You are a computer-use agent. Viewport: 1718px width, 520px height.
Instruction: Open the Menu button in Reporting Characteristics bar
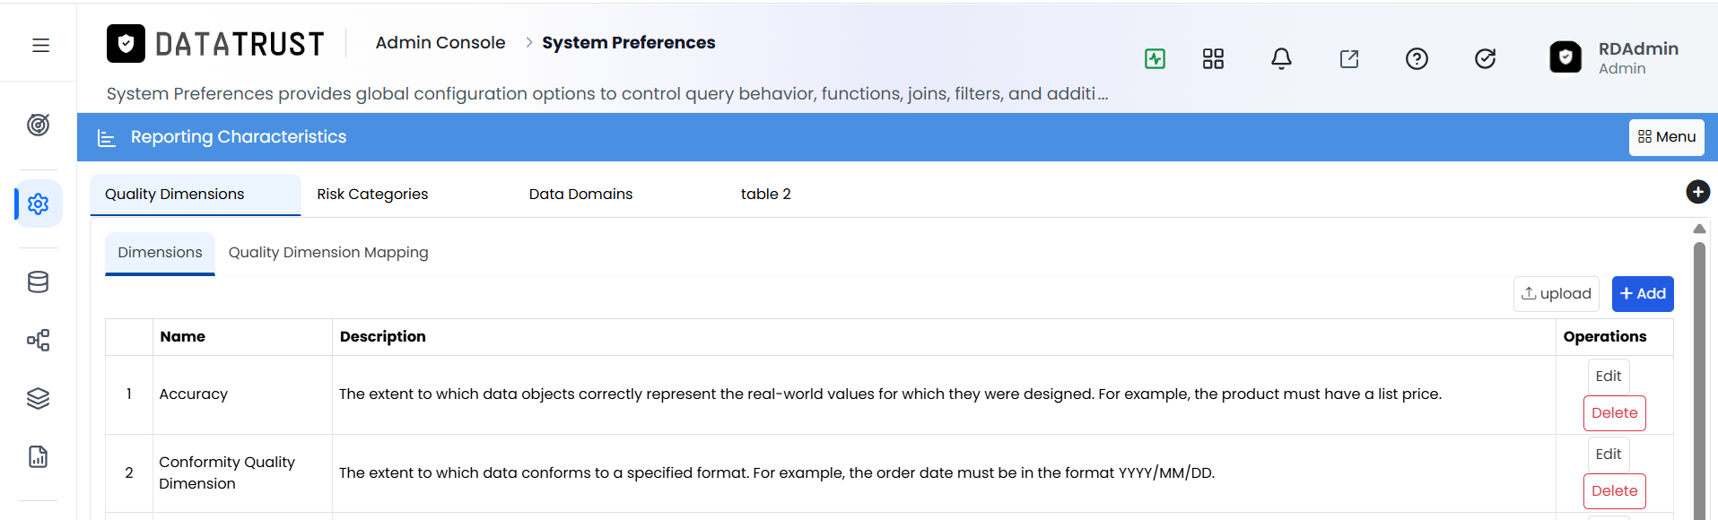pos(1666,137)
